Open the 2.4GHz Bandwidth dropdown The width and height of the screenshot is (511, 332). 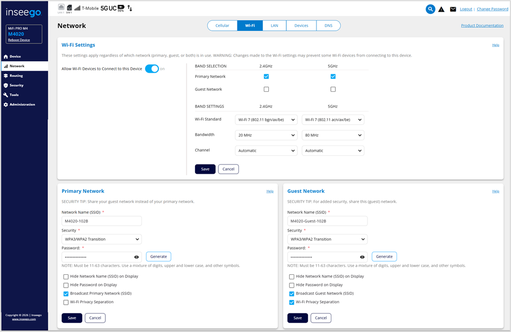[266, 135]
